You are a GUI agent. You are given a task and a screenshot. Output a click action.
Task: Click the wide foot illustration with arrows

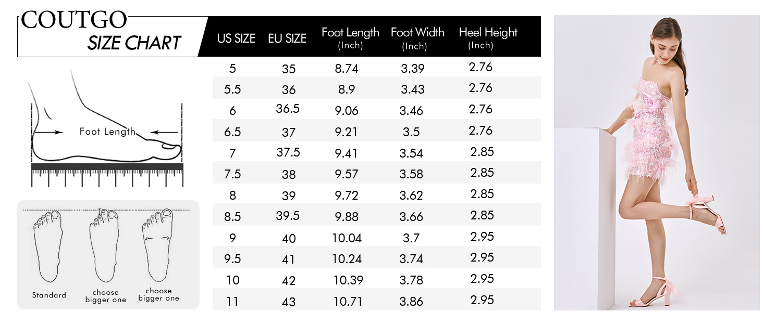pyautogui.click(x=158, y=243)
